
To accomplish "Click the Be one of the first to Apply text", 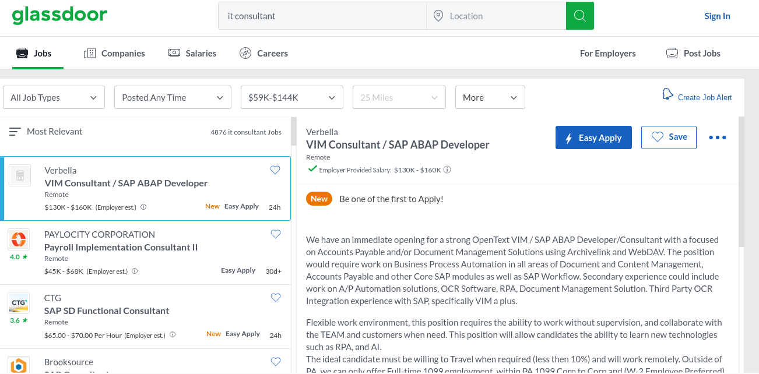I will (x=391, y=199).
